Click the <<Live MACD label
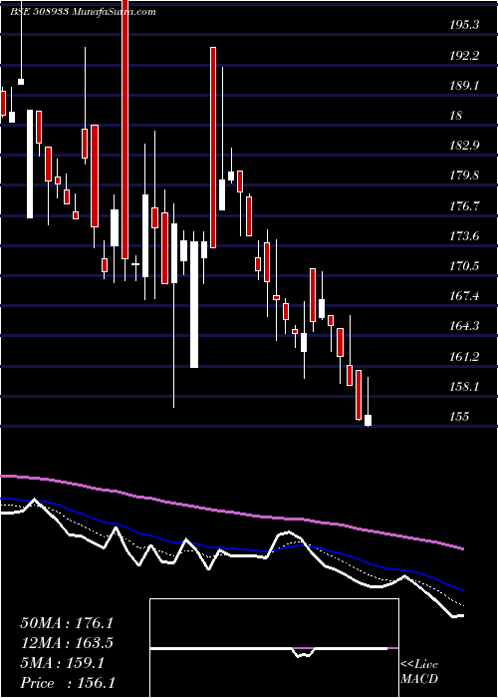This screenshot has height=698, width=498. pyautogui.click(x=419, y=672)
